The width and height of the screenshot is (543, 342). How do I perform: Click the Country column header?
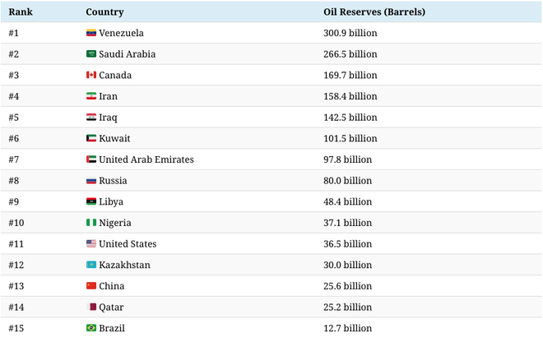[x=105, y=12]
